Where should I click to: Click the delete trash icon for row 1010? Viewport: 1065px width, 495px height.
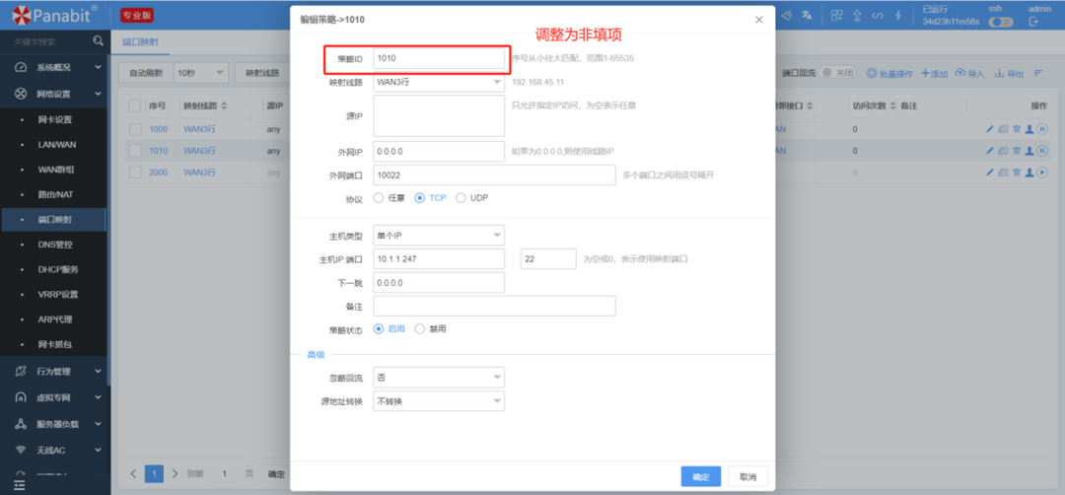(x=1017, y=151)
